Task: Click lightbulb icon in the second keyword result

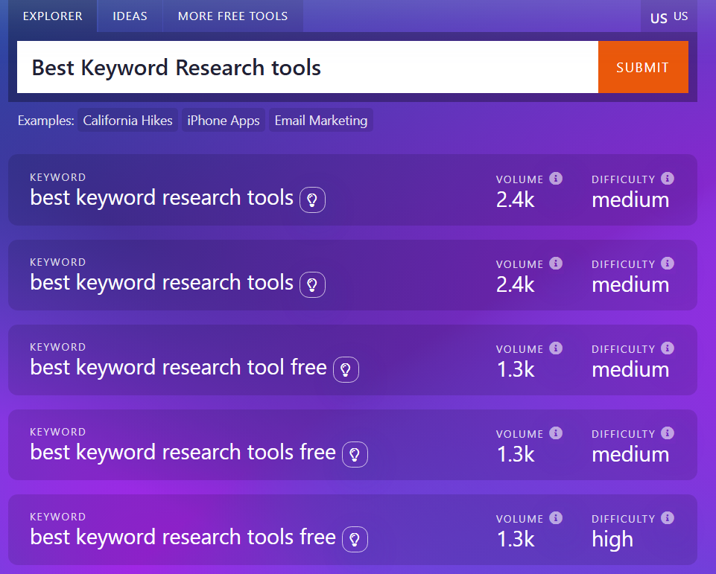Action: click(x=312, y=284)
